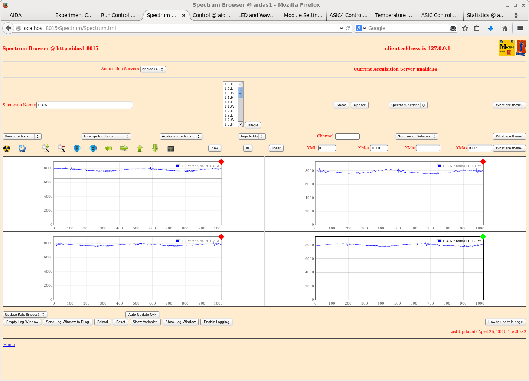Click the green left arrow icon
The height and width of the screenshot is (381, 529).
(108, 148)
